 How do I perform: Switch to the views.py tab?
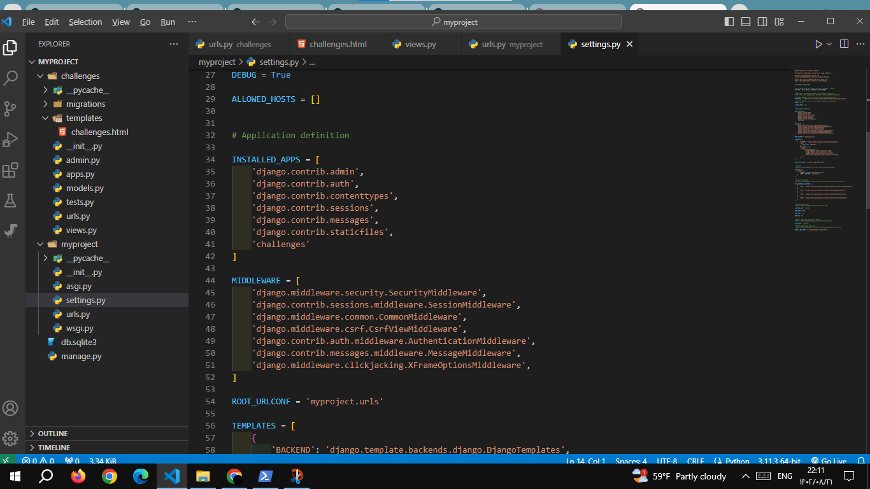point(420,44)
